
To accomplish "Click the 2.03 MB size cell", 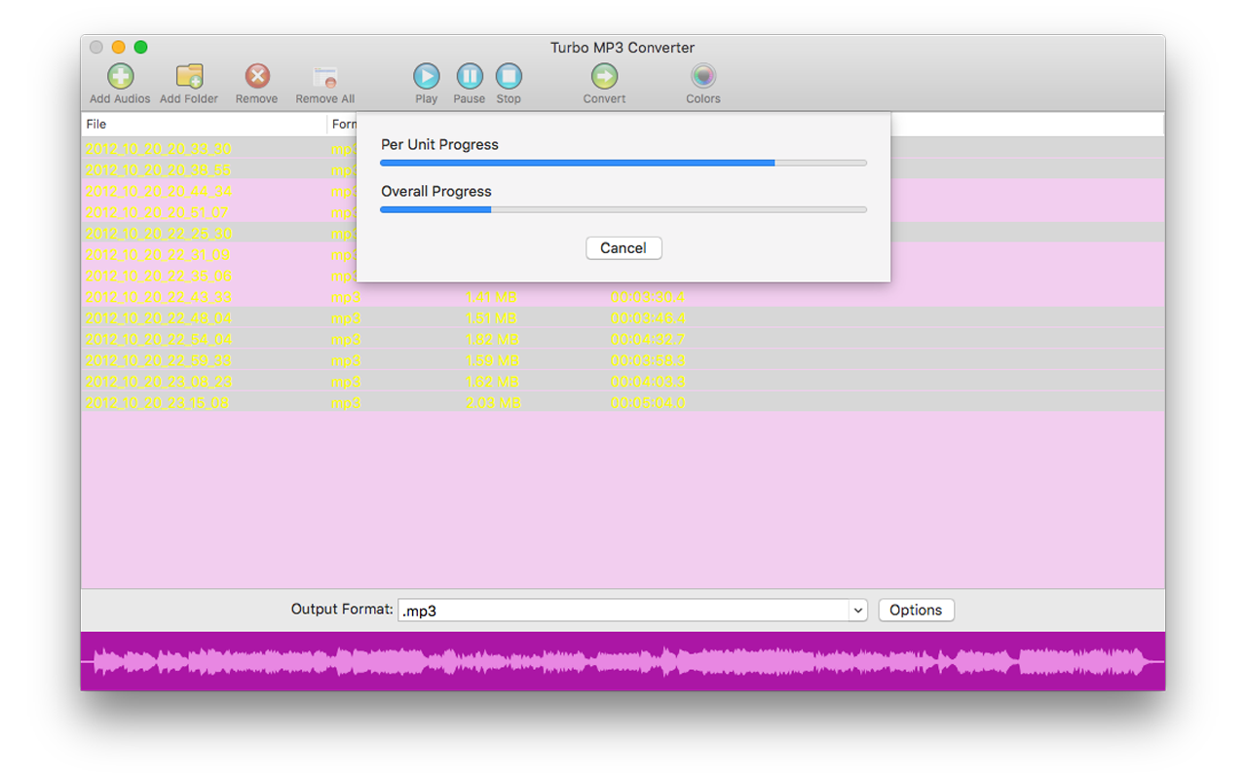I will pos(494,403).
